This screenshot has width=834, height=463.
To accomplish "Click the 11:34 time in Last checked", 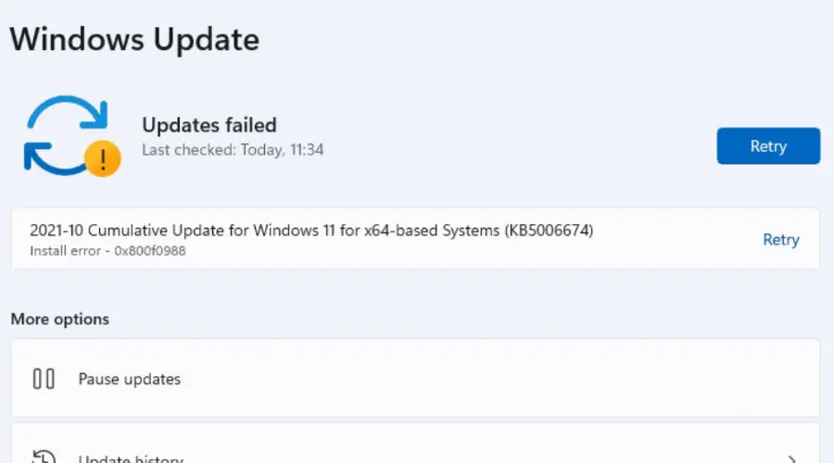I will pyautogui.click(x=307, y=149).
